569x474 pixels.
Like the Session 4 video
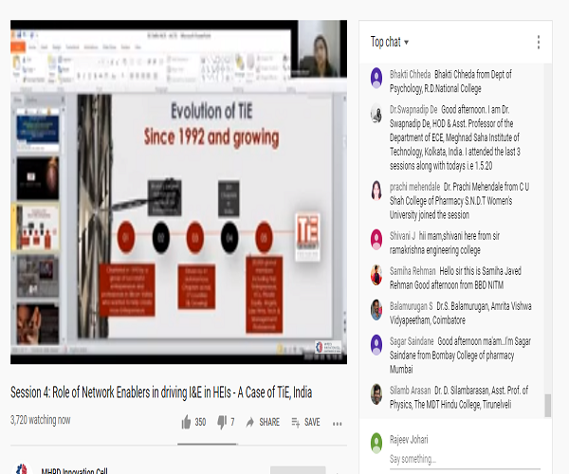(x=186, y=422)
